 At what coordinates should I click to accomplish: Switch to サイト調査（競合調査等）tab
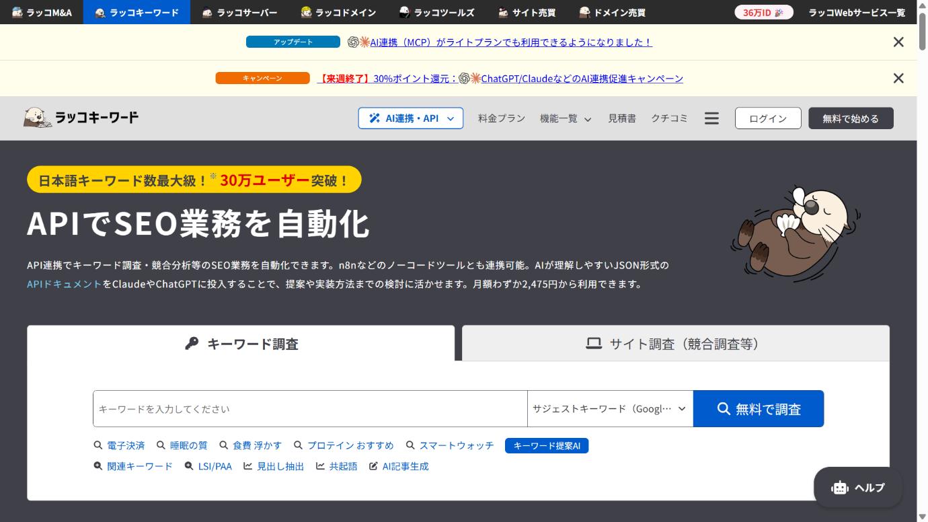coord(676,344)
